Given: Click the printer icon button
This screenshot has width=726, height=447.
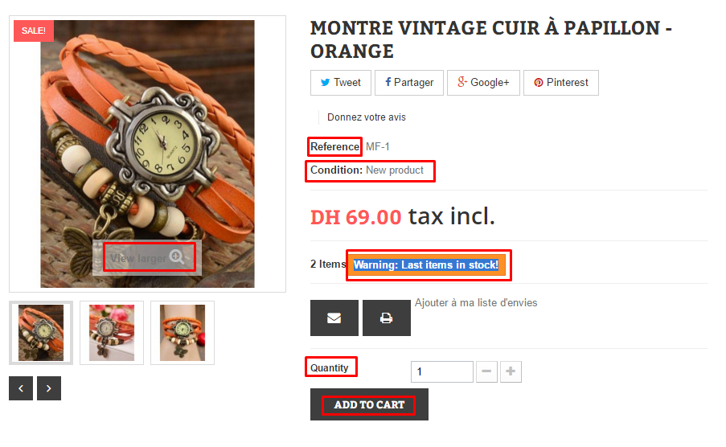Looking at the screenshot, I should 386,318.
